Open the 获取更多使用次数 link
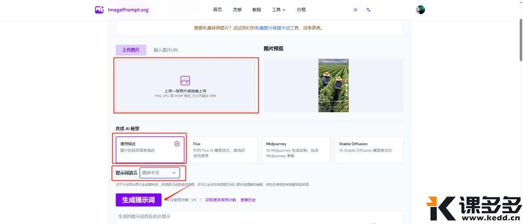Screen dimensions: 523x224 [221, 200]
